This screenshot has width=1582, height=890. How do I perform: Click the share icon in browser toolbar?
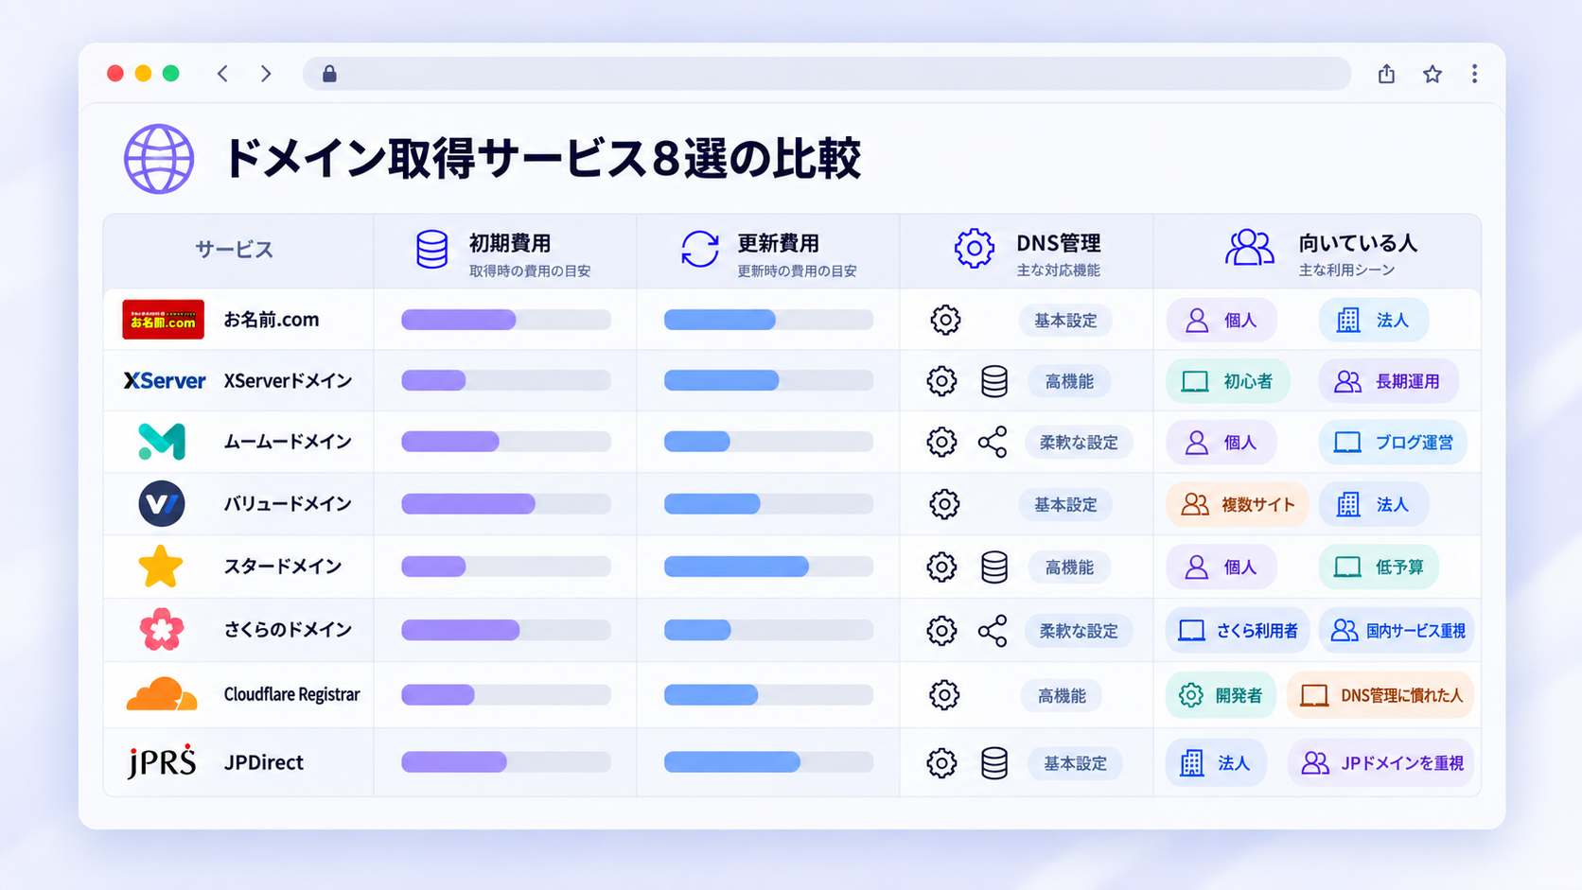(x=1386, y=74)
